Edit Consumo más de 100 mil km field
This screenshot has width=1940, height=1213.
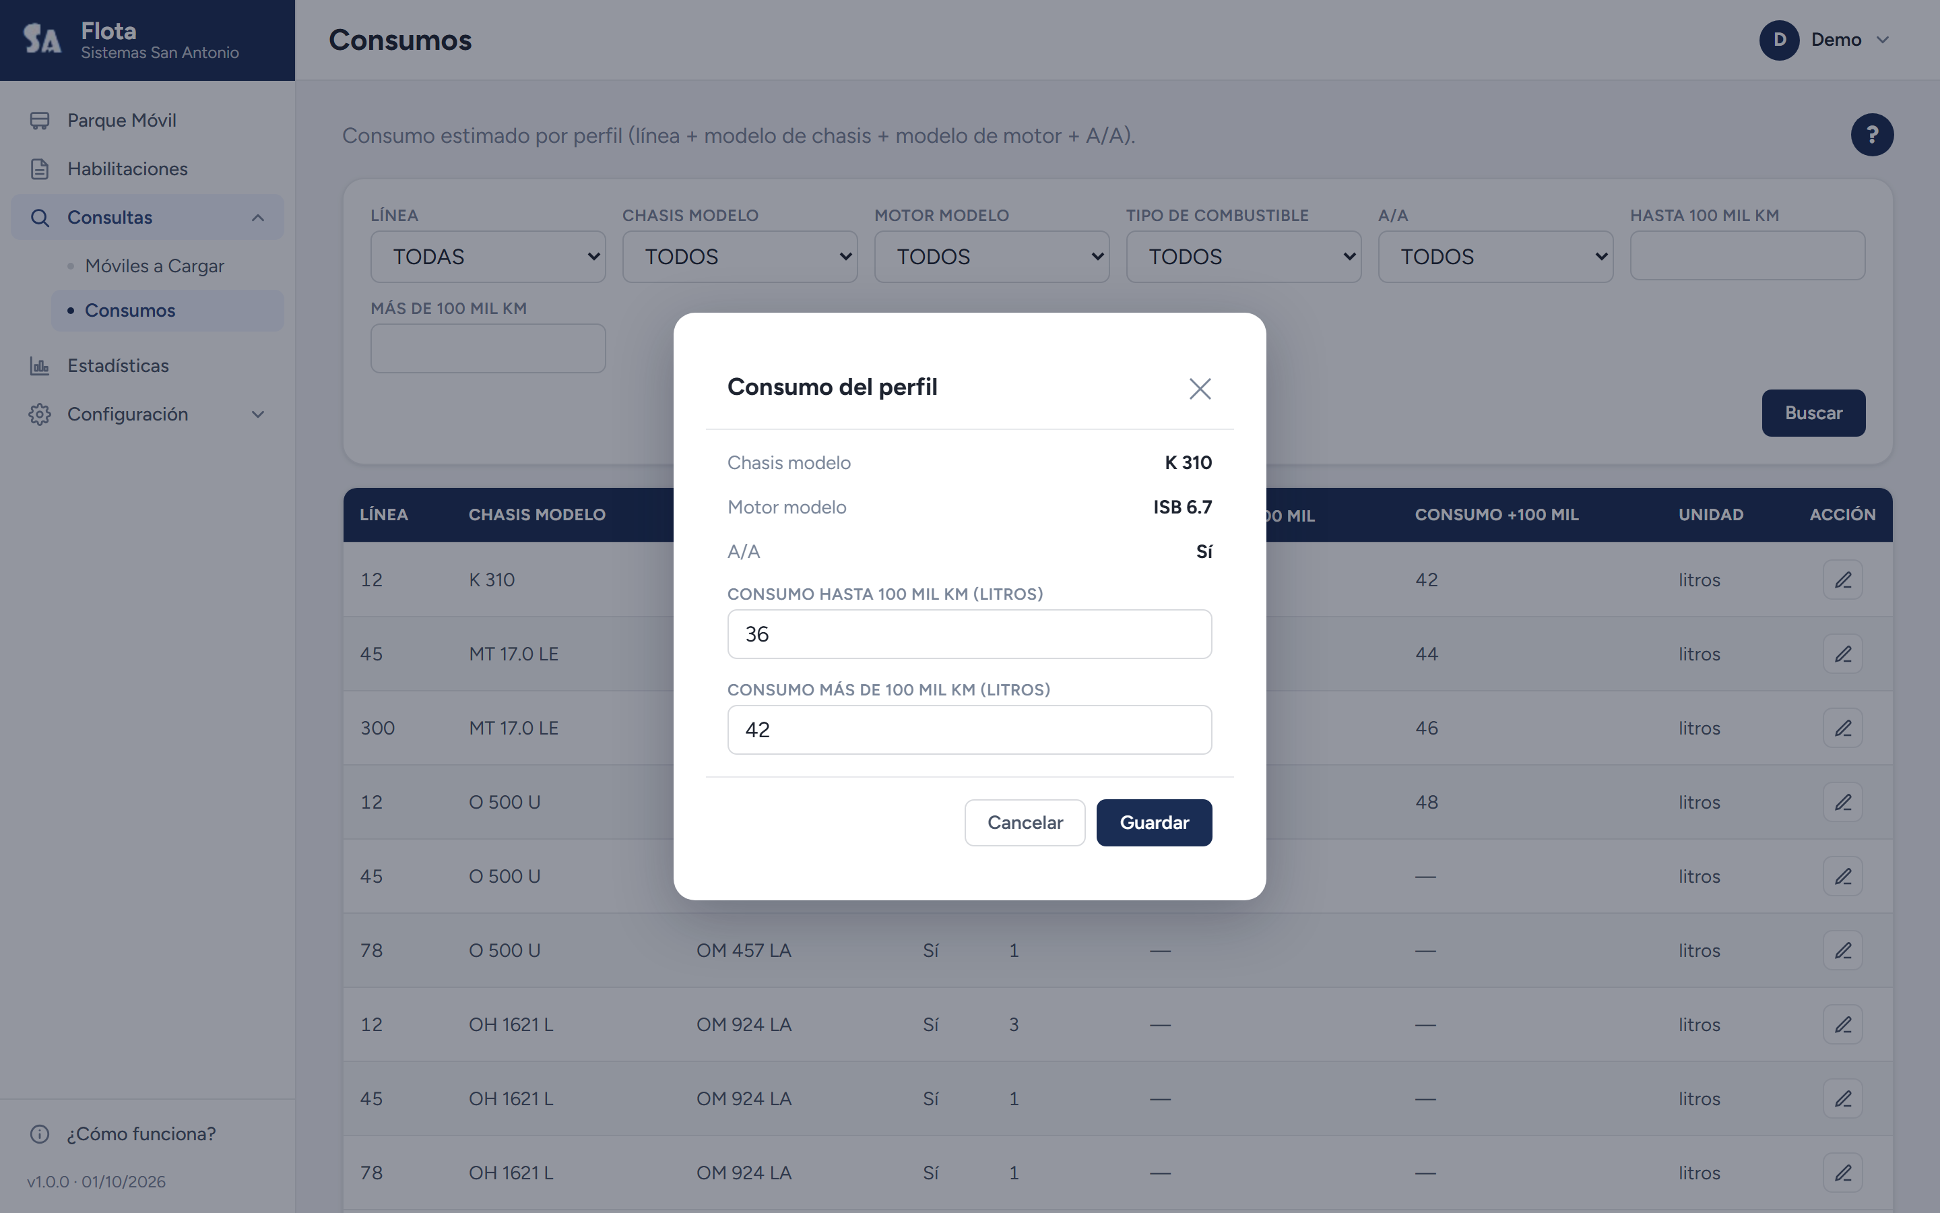click(x=969, y=729)
